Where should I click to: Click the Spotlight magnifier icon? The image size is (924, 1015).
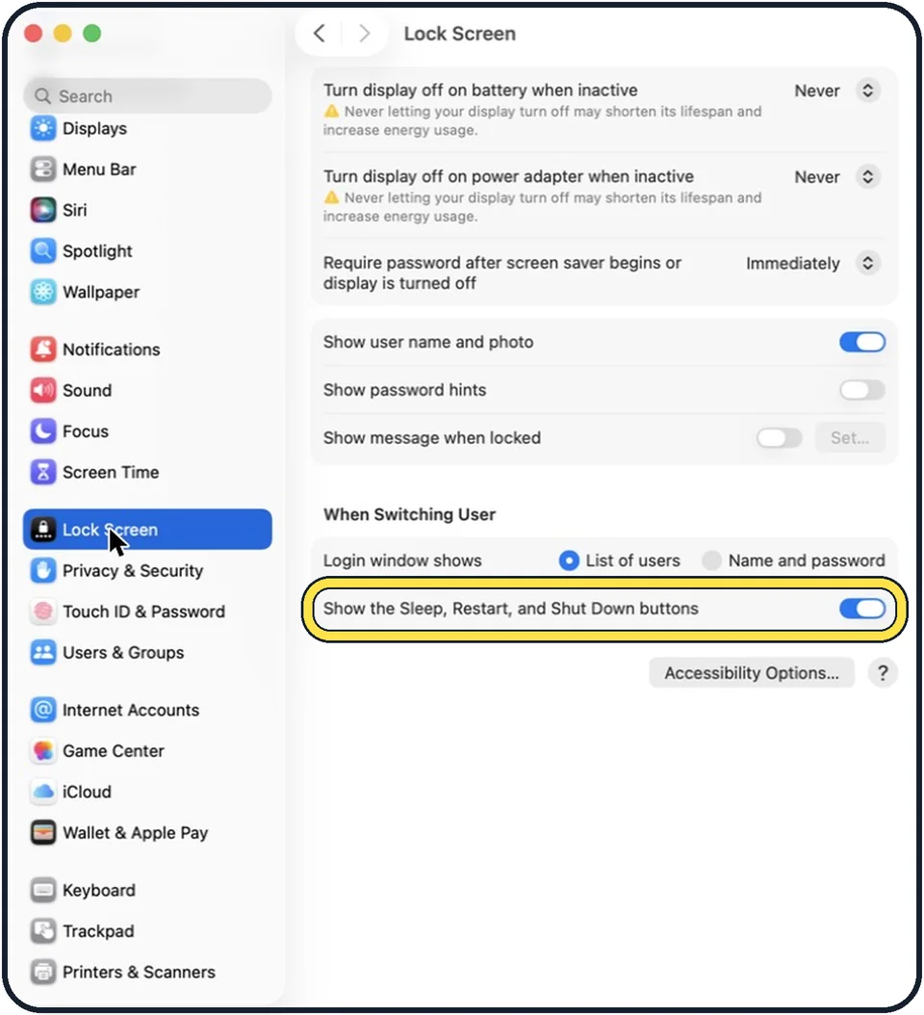(x=43, y=251)
